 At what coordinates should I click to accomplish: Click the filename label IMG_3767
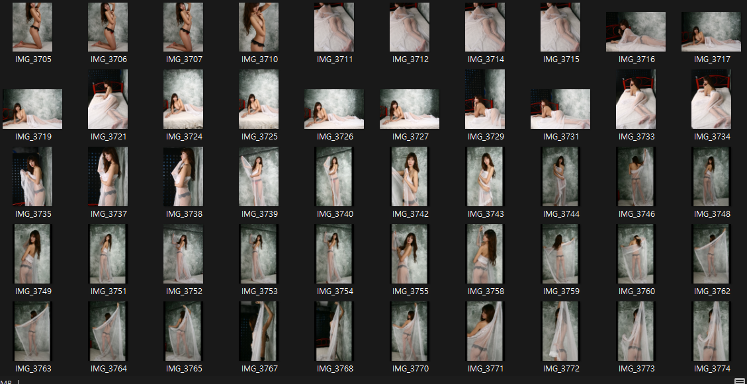coord(258,367)
